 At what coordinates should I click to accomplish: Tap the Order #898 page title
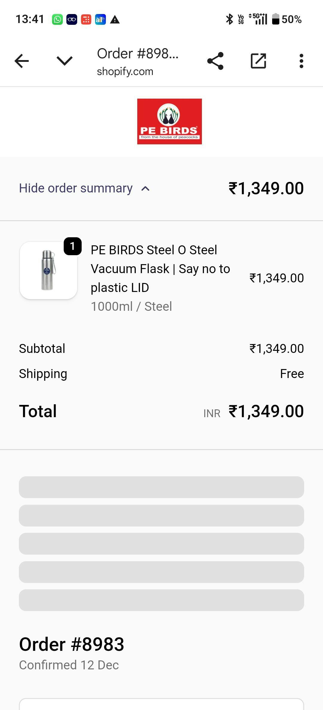[138, 54]
